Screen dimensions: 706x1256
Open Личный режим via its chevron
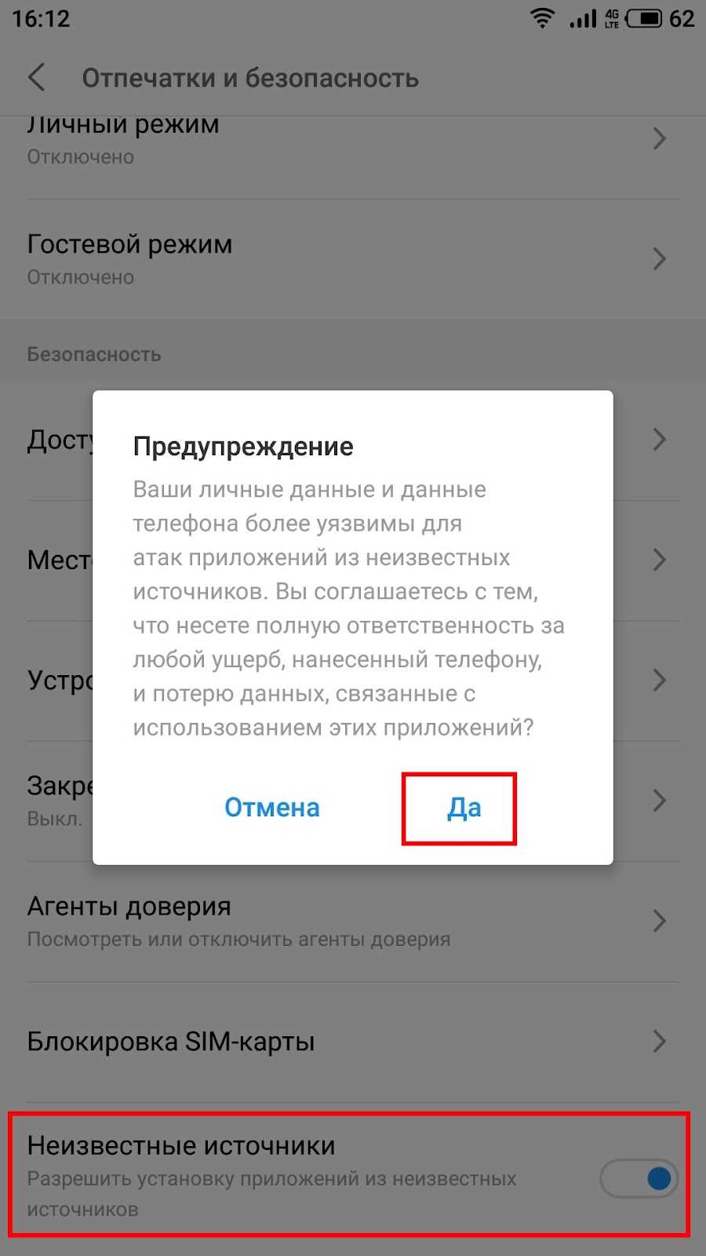point(660,139)
